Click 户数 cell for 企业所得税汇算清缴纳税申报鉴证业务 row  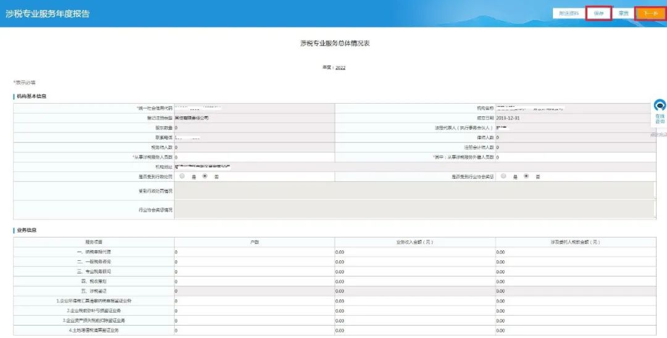coord(254,300)
